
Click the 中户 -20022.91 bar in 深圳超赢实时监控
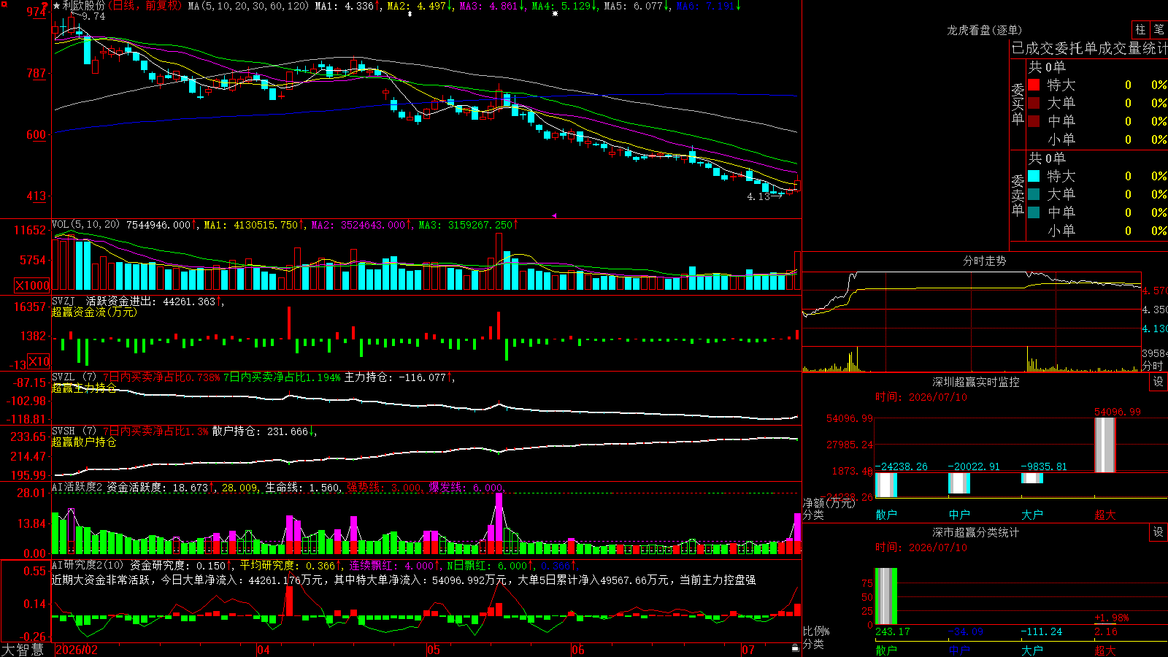[x=959, y=483]
